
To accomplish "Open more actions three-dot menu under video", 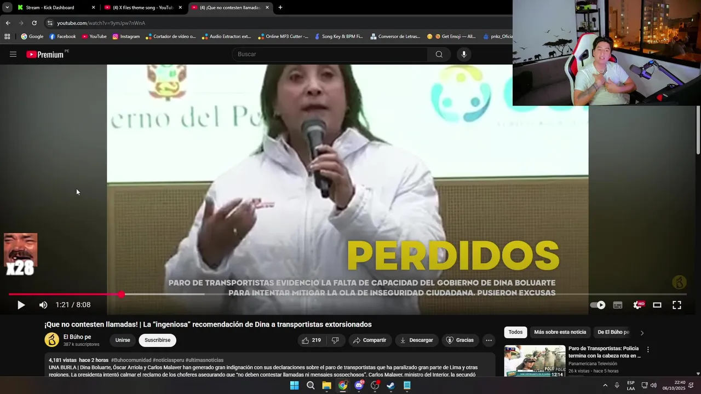I will coord(489,340).
